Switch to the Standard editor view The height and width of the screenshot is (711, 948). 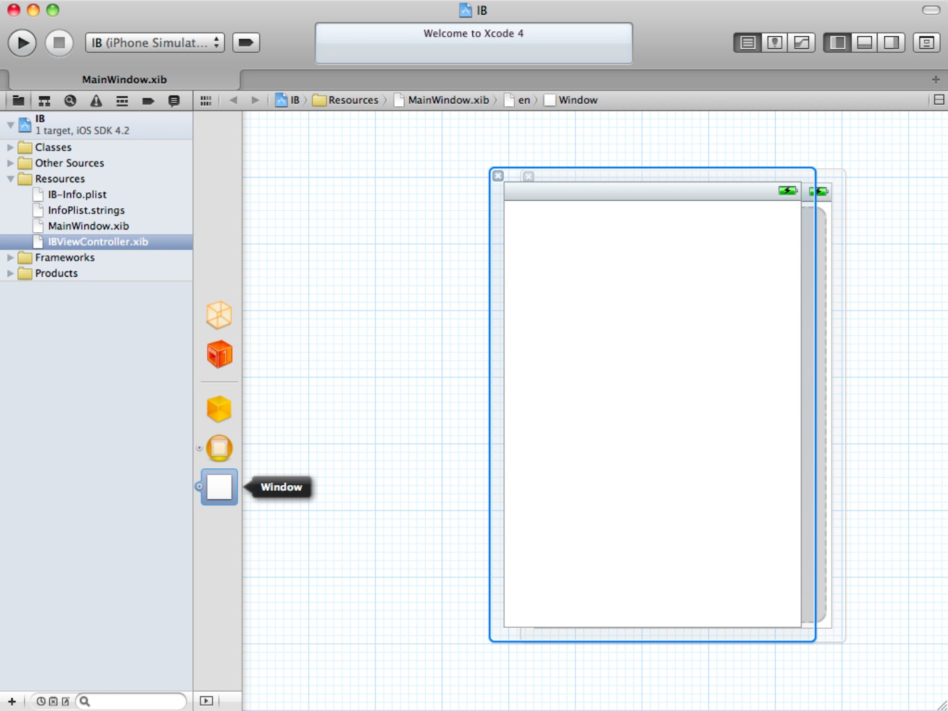(748, 43)
